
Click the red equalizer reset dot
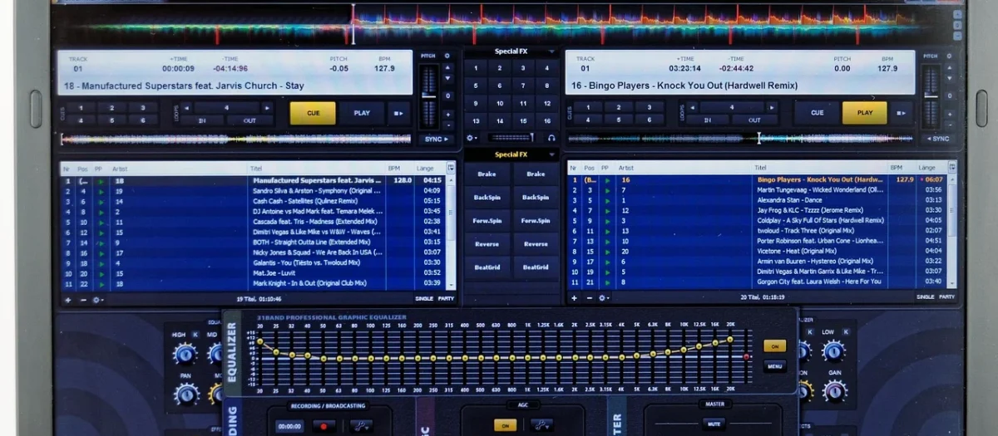747,357
